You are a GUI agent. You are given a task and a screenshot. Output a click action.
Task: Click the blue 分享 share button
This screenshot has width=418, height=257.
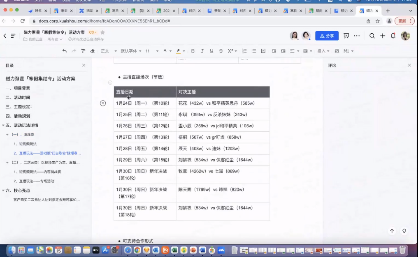coord(326,36)
